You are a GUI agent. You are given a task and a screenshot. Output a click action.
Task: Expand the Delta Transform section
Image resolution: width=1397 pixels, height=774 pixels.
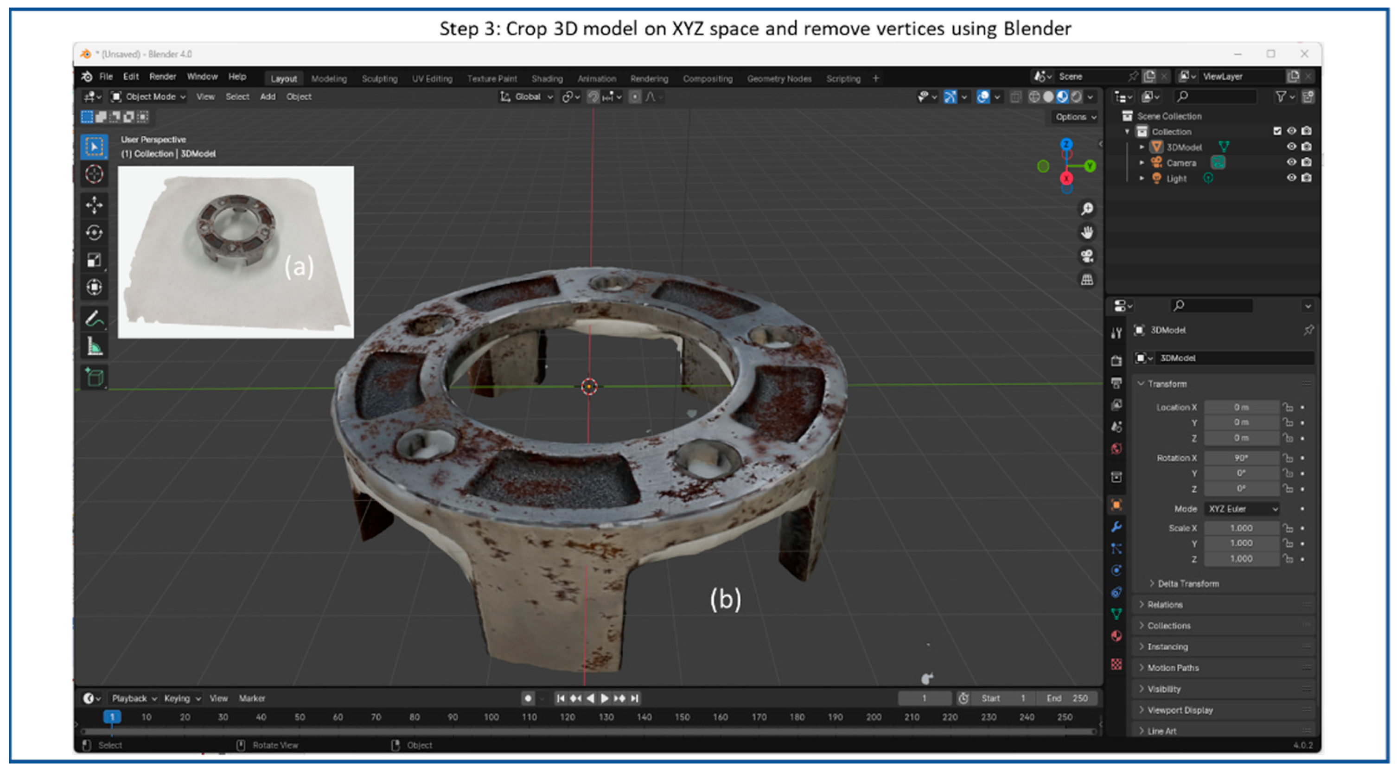pos(1188,583)
